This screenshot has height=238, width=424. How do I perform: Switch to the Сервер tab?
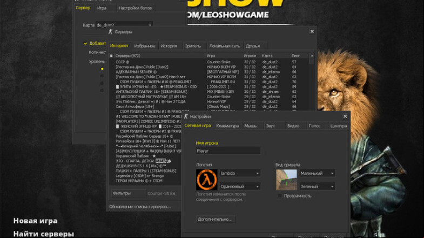(83, 8)
